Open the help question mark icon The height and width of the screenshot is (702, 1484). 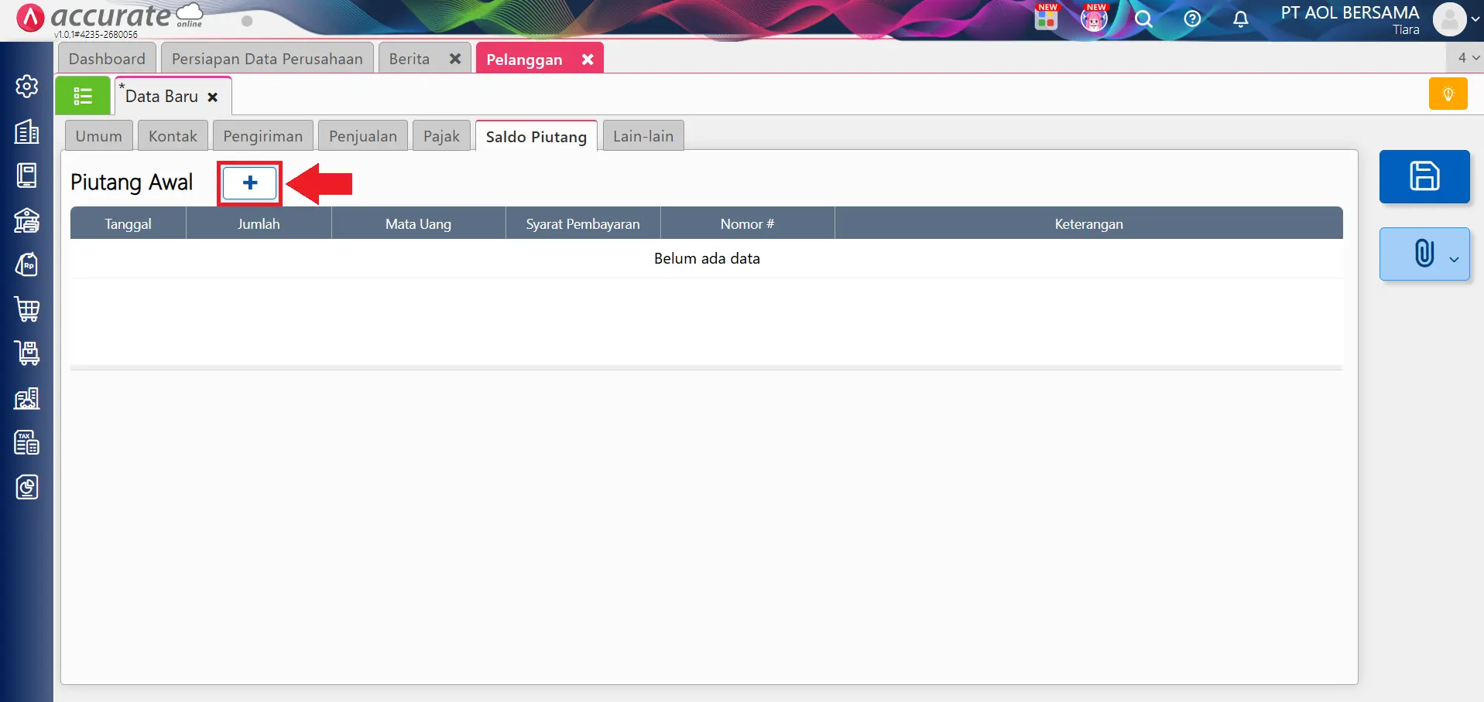tap(1192, 19)
